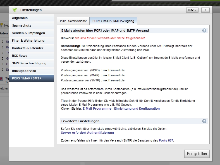The image size is (220, 165).
Task: Open SMS Benachrichtigung settings
Action: [32, 63]
